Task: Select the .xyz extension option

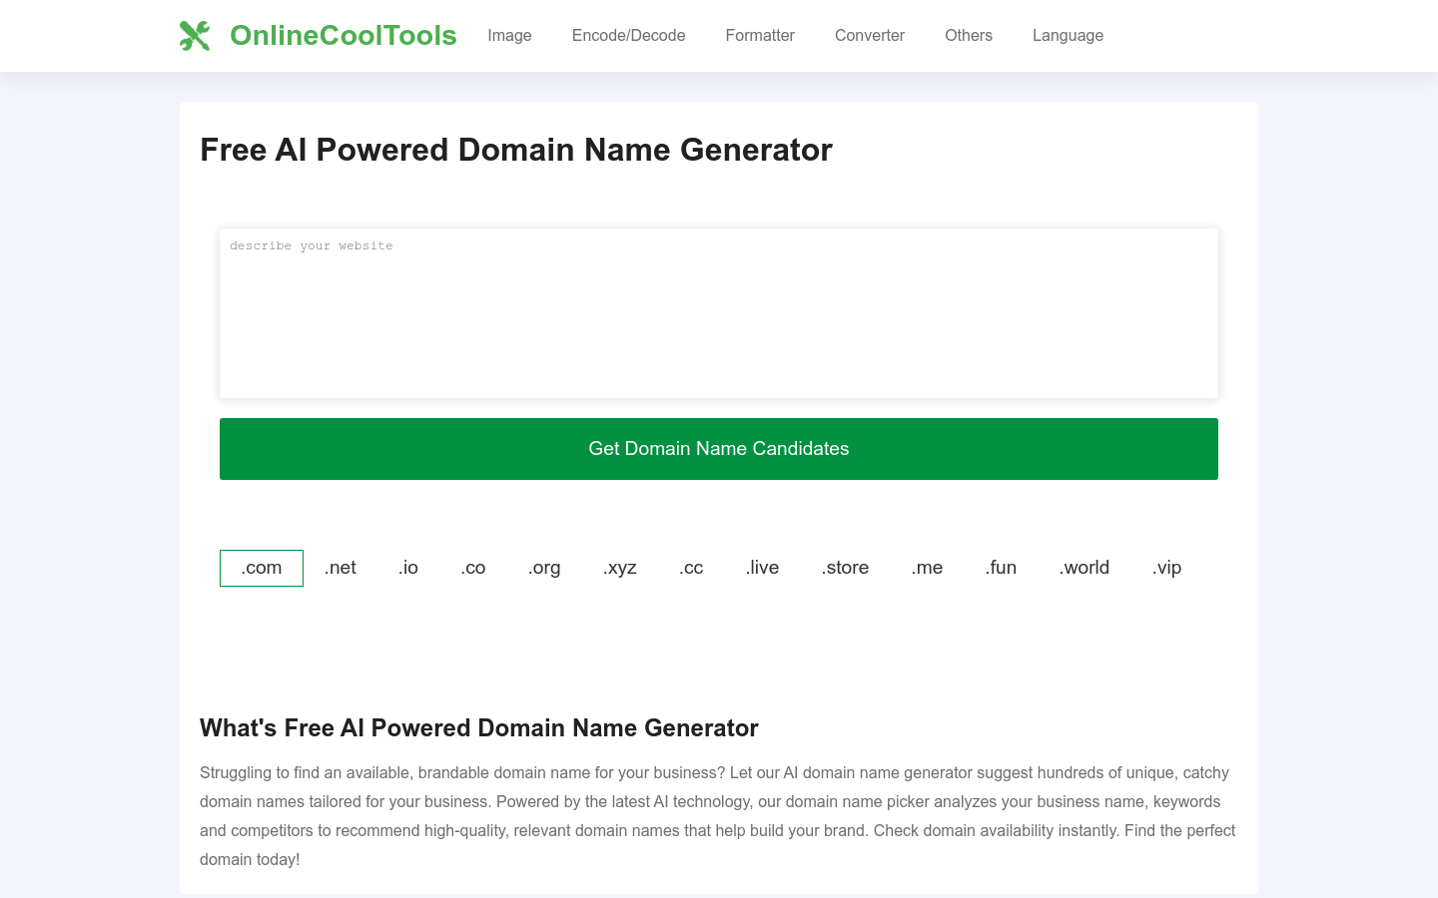Action: 620,568
